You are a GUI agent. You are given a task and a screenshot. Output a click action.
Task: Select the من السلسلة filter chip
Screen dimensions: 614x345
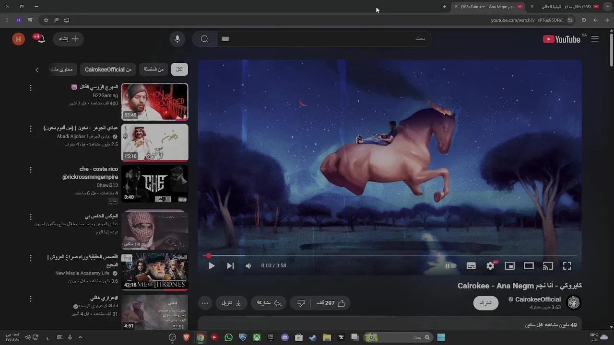[x=153, y=69]
